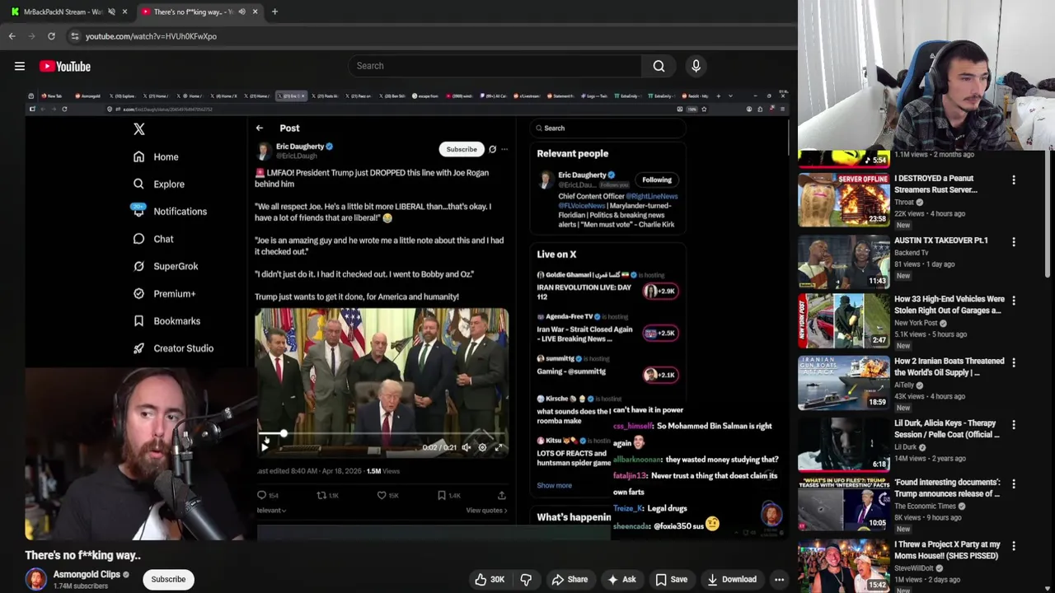Screen dimensions: 1055x593
Task: Download the video
Action: [731, 580]
